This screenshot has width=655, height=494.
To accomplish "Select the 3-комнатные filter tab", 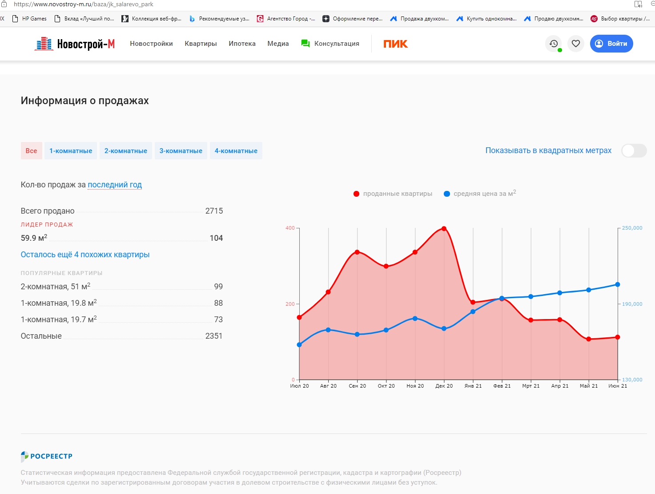I will pyautogui.click(x=181, y=151).
